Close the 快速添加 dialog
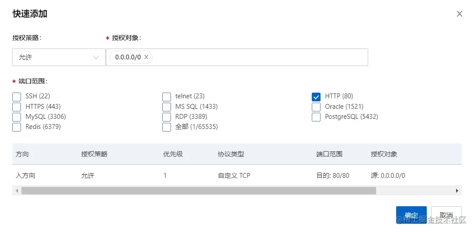This screenshot has width=474, height=232. (x=460, y=14)
